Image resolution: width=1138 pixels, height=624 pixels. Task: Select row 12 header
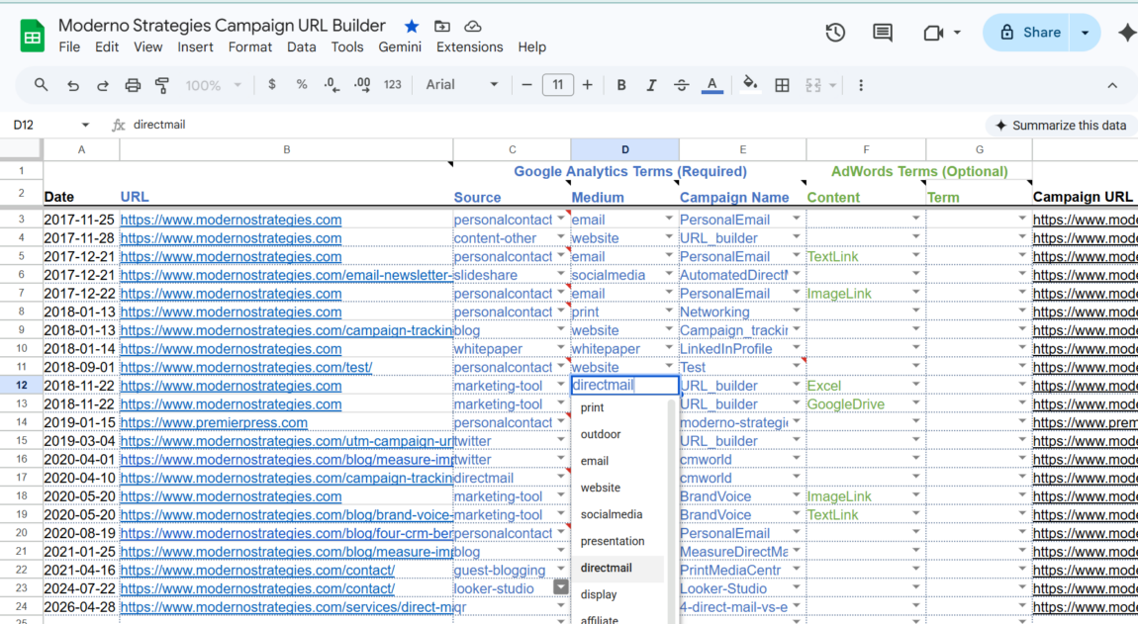pyautogui.click(x=21, y=386)
